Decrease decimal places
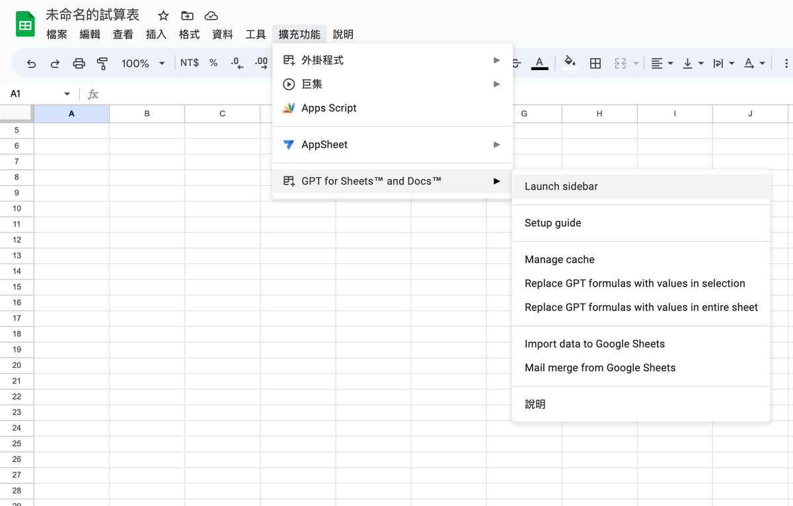Image resolution: width=793 pixels, height=506 pixels. tap(237, 63)
